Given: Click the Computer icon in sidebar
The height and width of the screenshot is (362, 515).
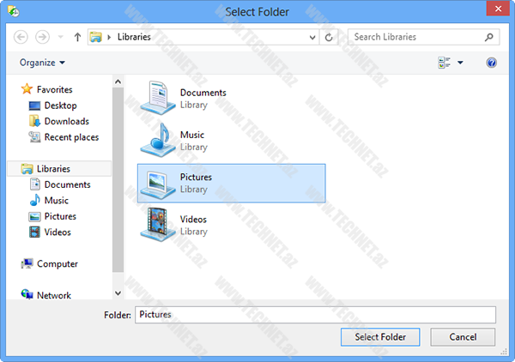Looking at the screenshot, I should click(x=27, y=263).
